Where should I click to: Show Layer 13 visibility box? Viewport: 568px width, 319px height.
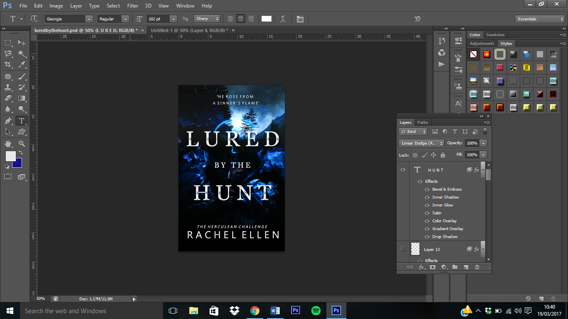403,249
